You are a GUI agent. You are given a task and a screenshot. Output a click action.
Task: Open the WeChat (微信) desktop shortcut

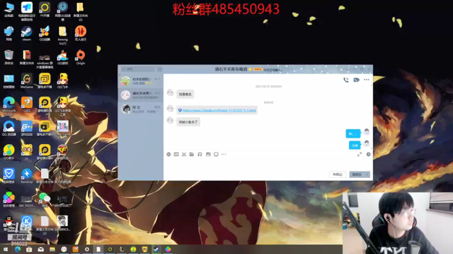click(x=45, y=200)
